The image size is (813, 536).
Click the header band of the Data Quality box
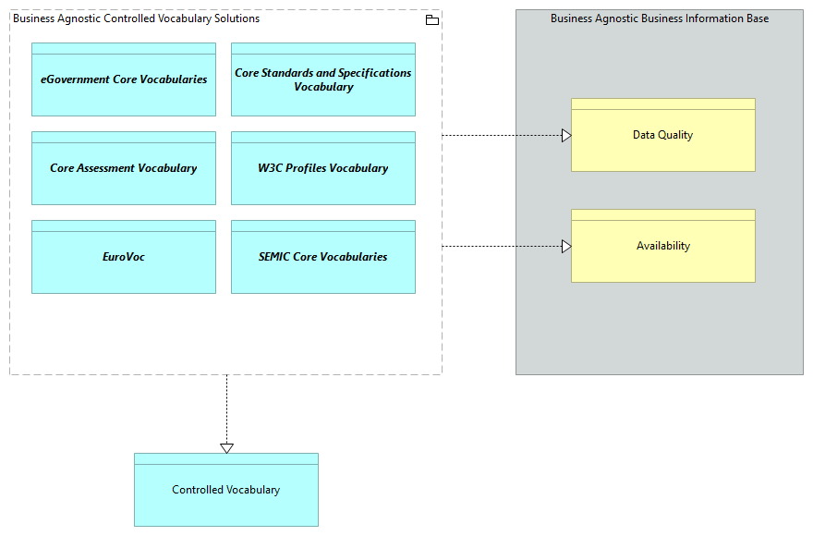[x=663, y=104]
